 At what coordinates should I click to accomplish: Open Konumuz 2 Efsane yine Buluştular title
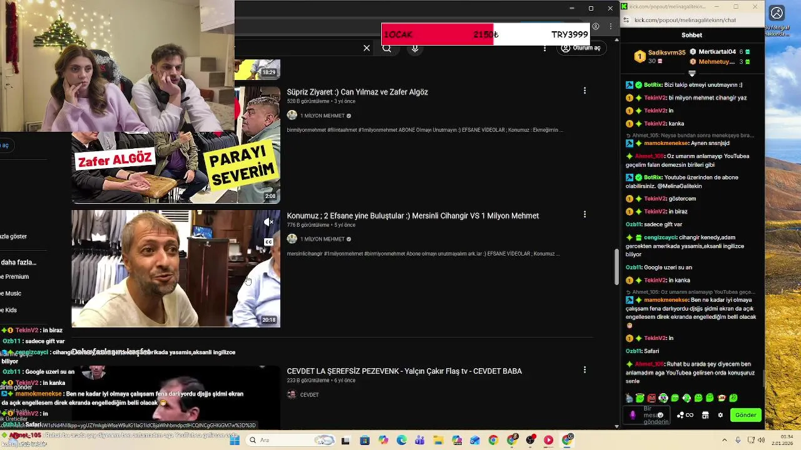click(412, 216)
